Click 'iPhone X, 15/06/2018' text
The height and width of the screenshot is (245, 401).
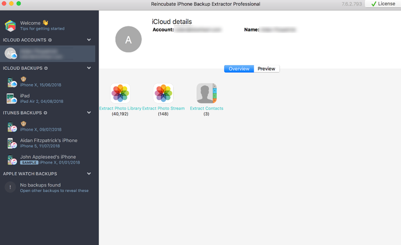coord(41,85)
